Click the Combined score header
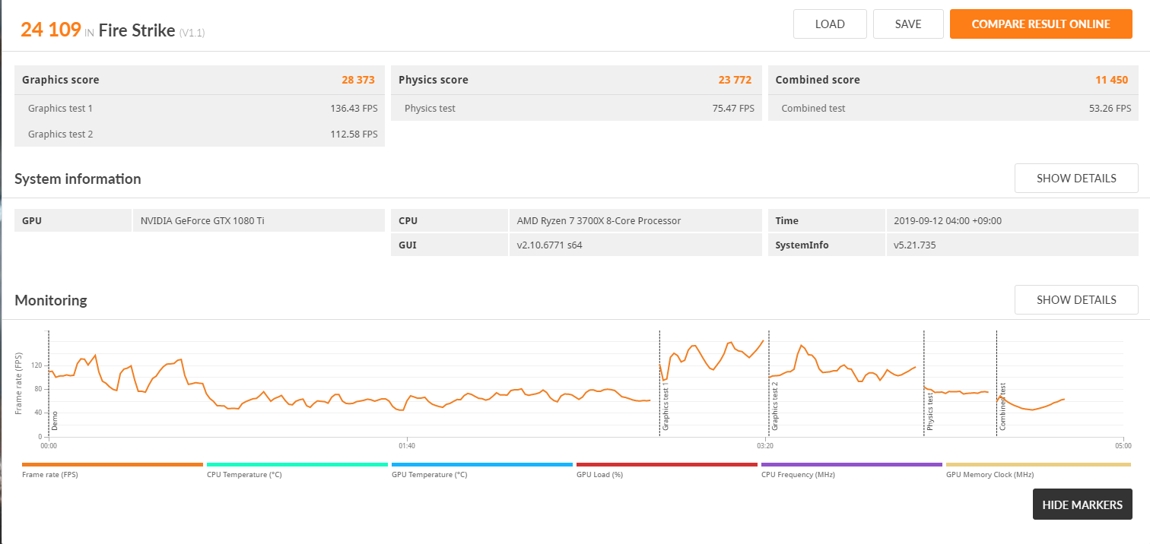 coord(818,80)
